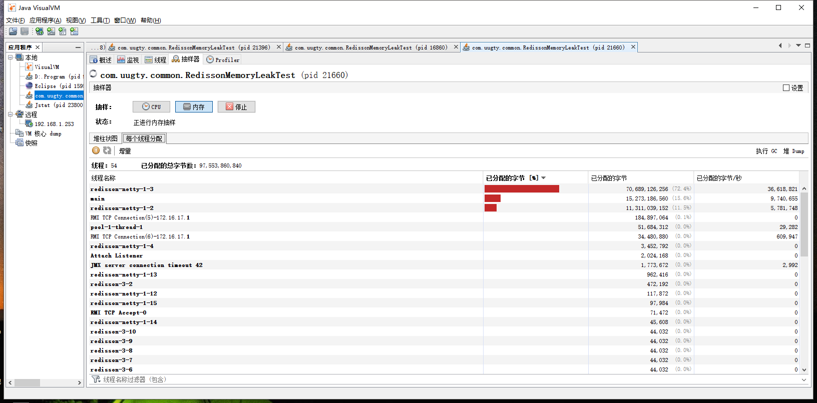Open the 文件(F) menu
The image size is (817, 403).
coord(16,20)
